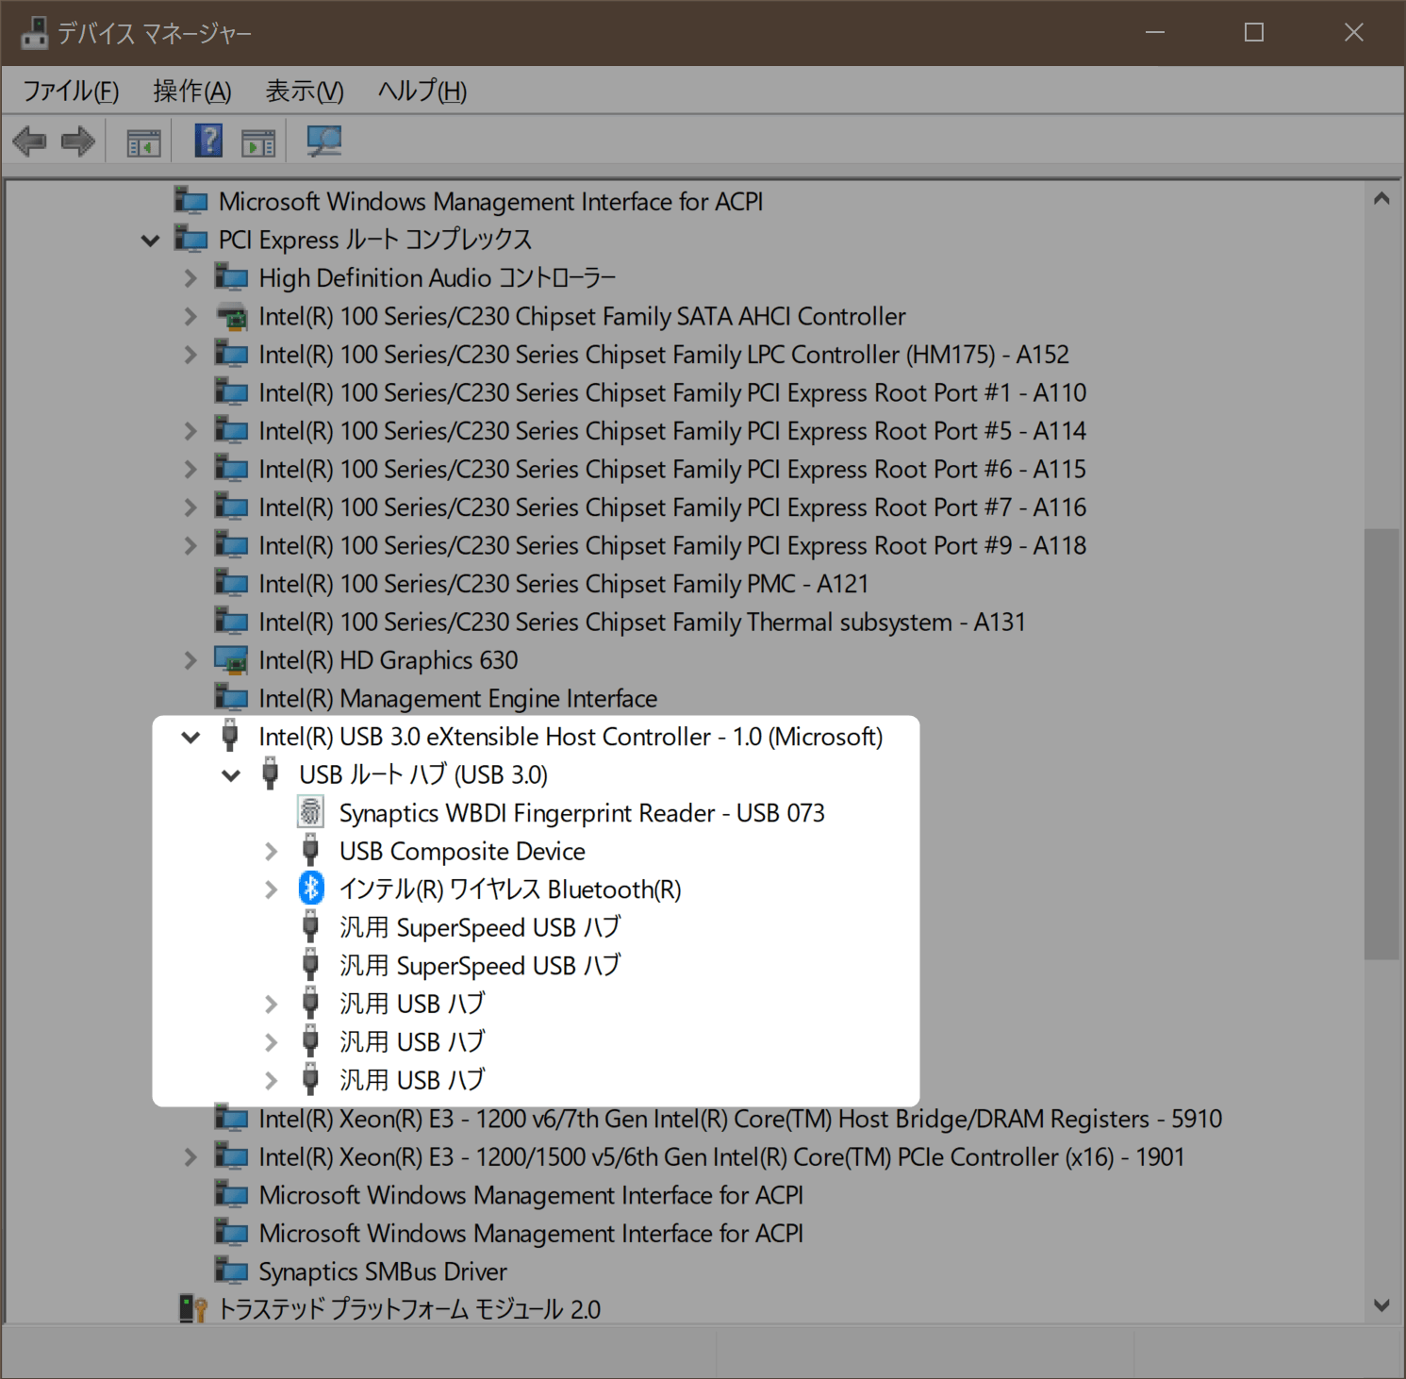Click the Forward arrow toolbar icon
This screenshot has width=1406, height=1379.
click(77, 142)
